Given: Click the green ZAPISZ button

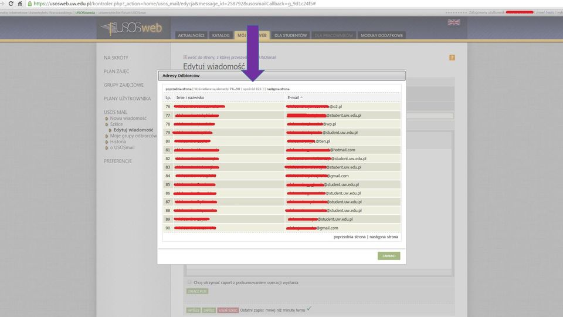Looking at the screenshot, I should coord(209,310).
